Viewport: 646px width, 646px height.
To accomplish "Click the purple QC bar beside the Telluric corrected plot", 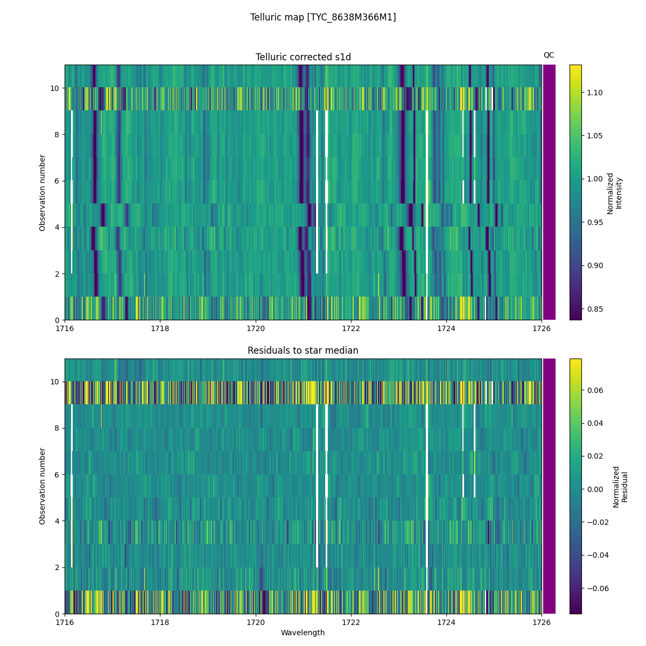I will [549, 192].
